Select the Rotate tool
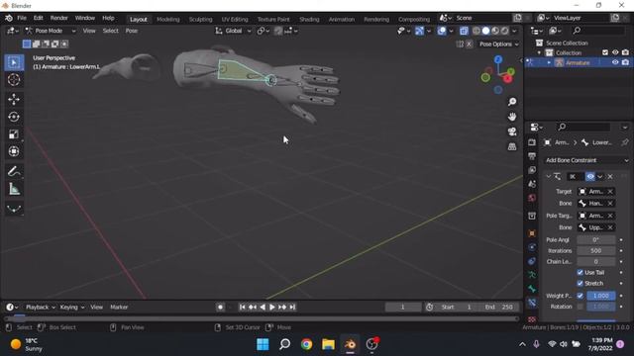Image resolution: width=634 pixels, height=356 pixels. click(14, 117)
